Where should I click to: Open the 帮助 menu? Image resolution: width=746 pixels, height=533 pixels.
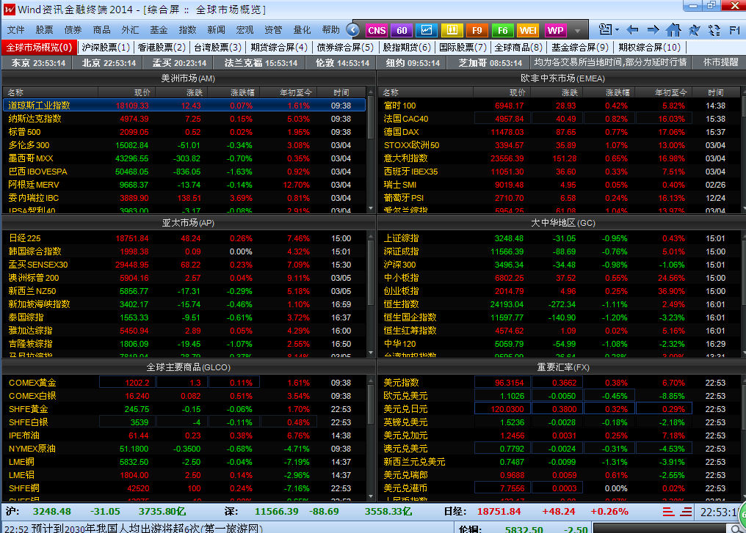(x=330, y=30)
